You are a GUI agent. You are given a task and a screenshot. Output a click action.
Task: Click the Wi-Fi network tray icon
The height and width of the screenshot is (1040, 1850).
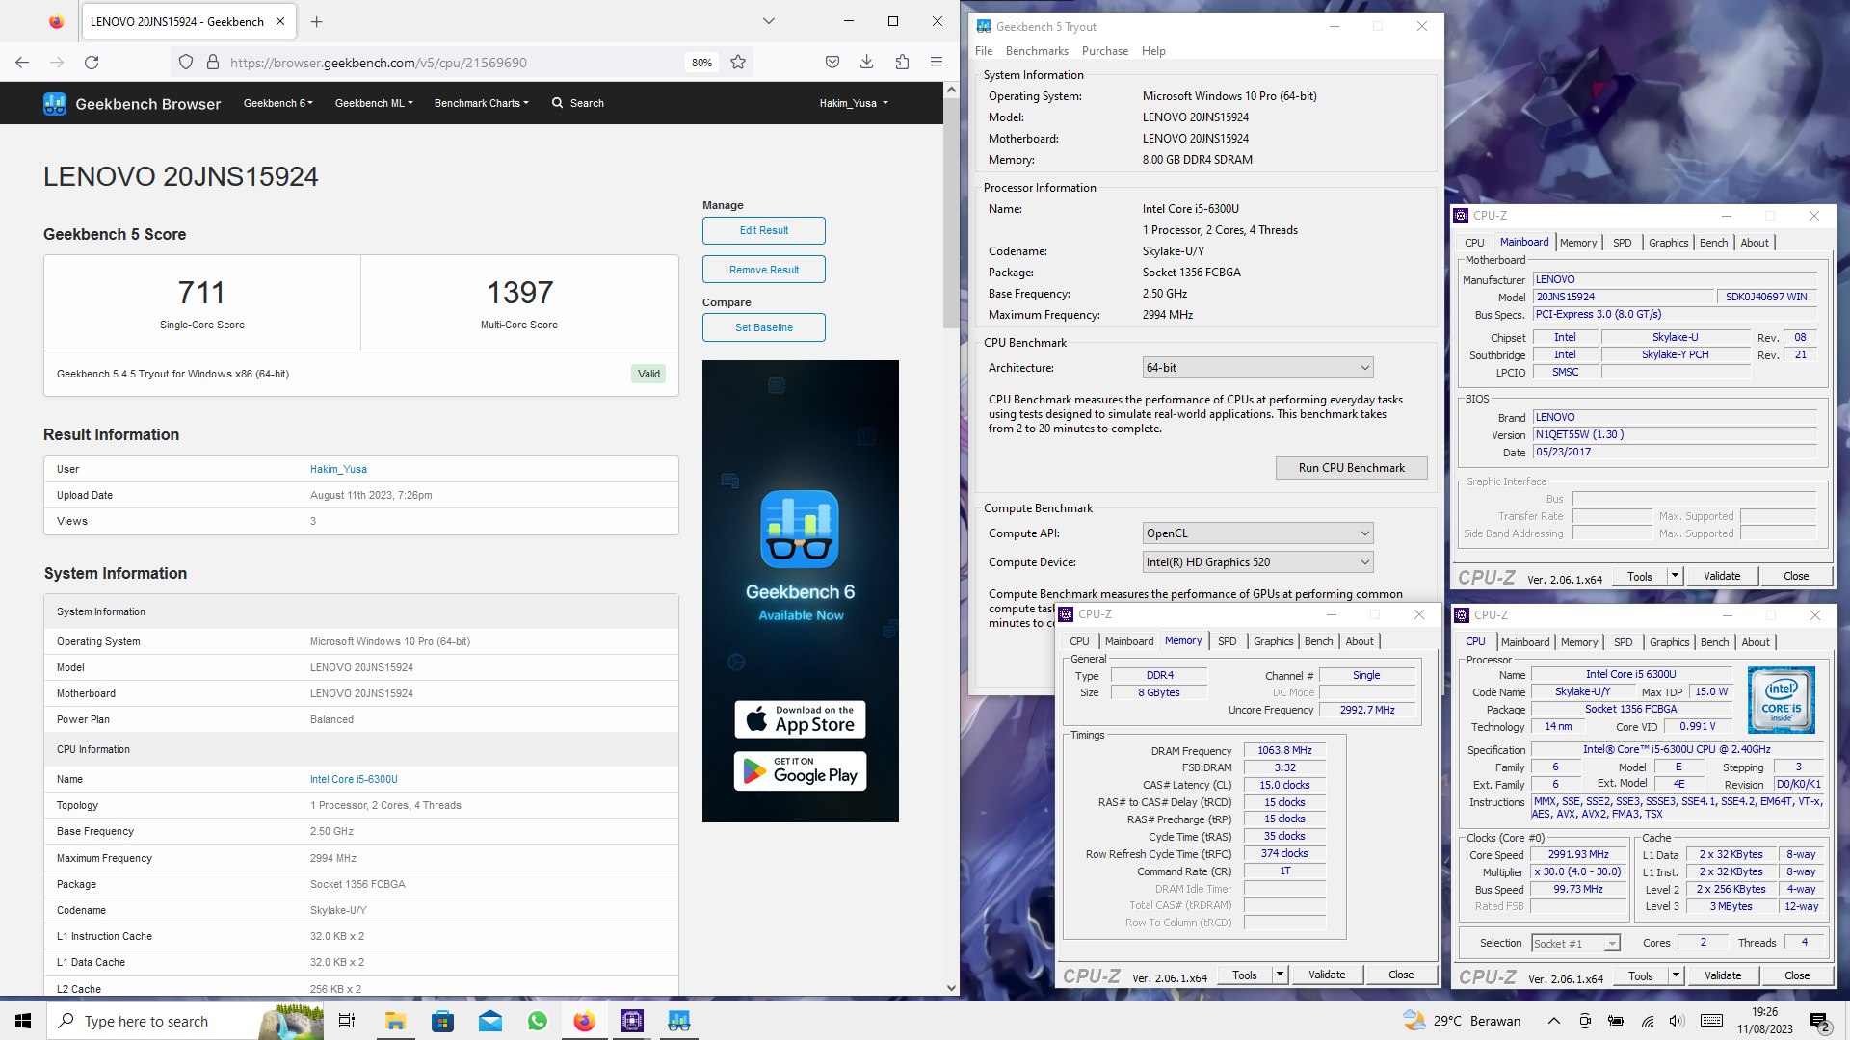pyautogui.click(x=1649, y=1021)
